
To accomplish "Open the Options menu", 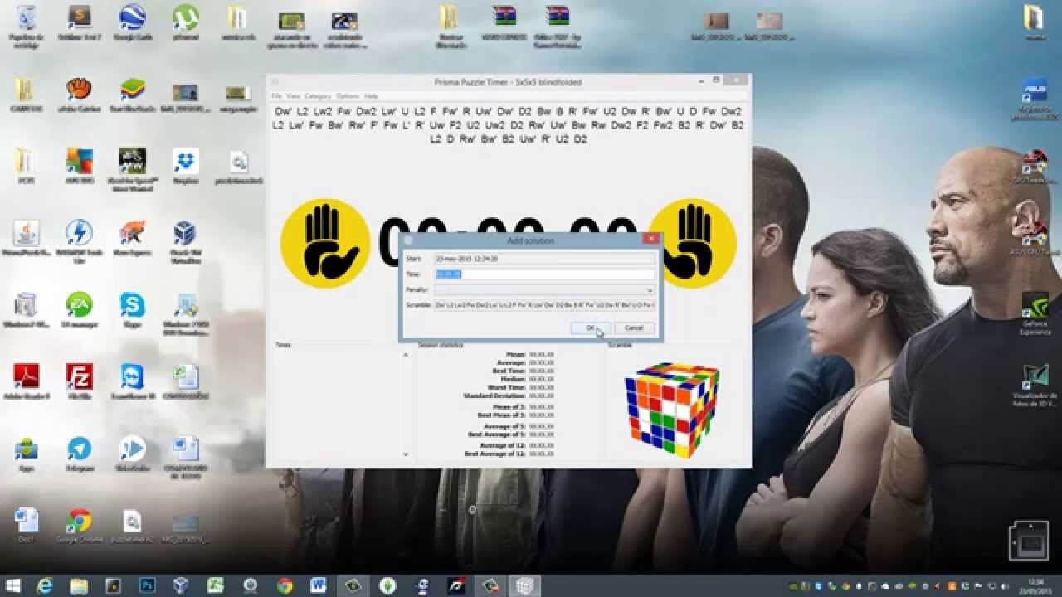I will pos(348,96).
